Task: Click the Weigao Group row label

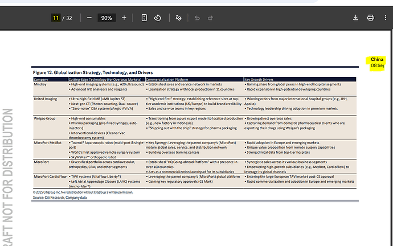Action: click(x=43, y=118)
